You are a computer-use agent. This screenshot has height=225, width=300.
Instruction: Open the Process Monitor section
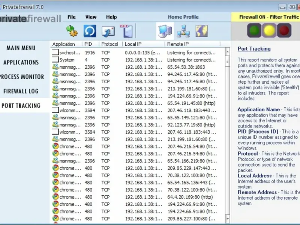(22, 77)
